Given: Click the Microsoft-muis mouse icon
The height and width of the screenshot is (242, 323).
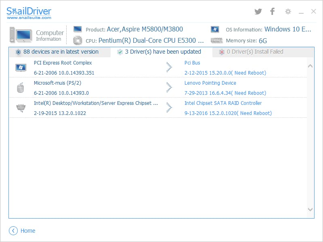Looking at the screenshot, I should click(21, 88).
